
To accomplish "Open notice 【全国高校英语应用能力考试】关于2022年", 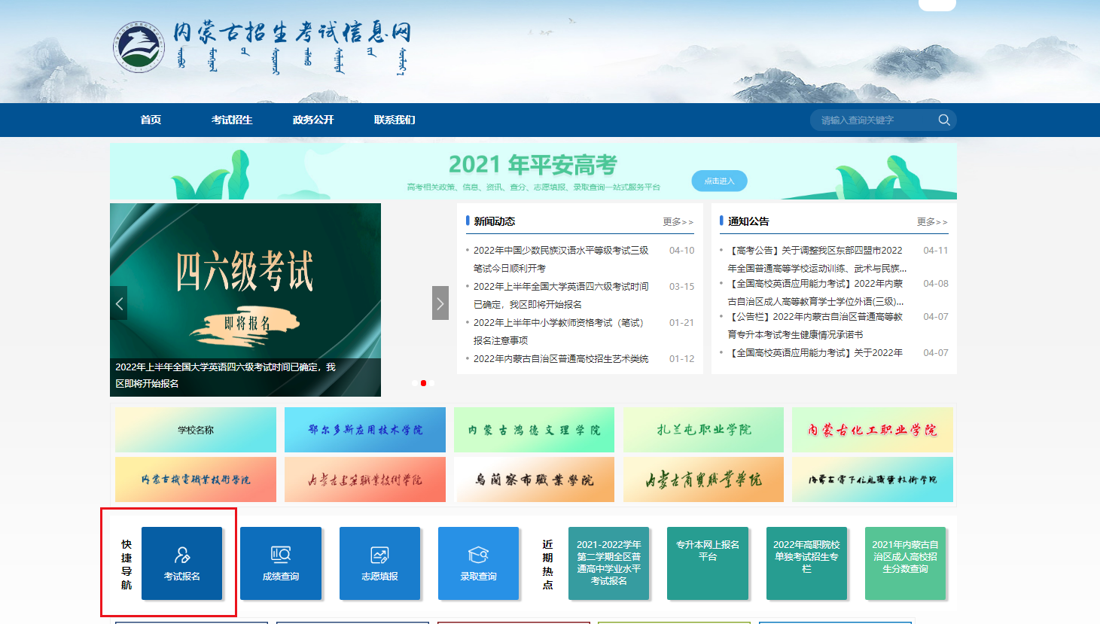I will (815, 353).
